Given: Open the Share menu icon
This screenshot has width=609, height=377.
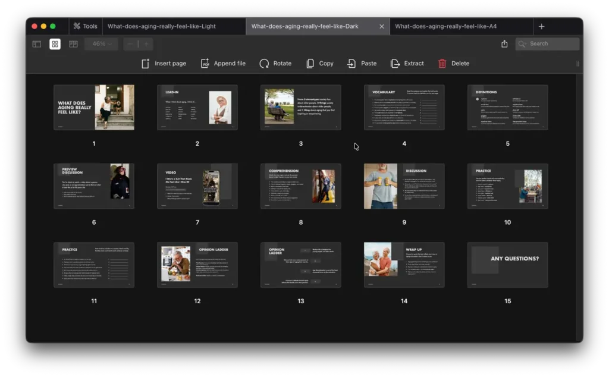Looking at the screenshot, I should 504,44.
